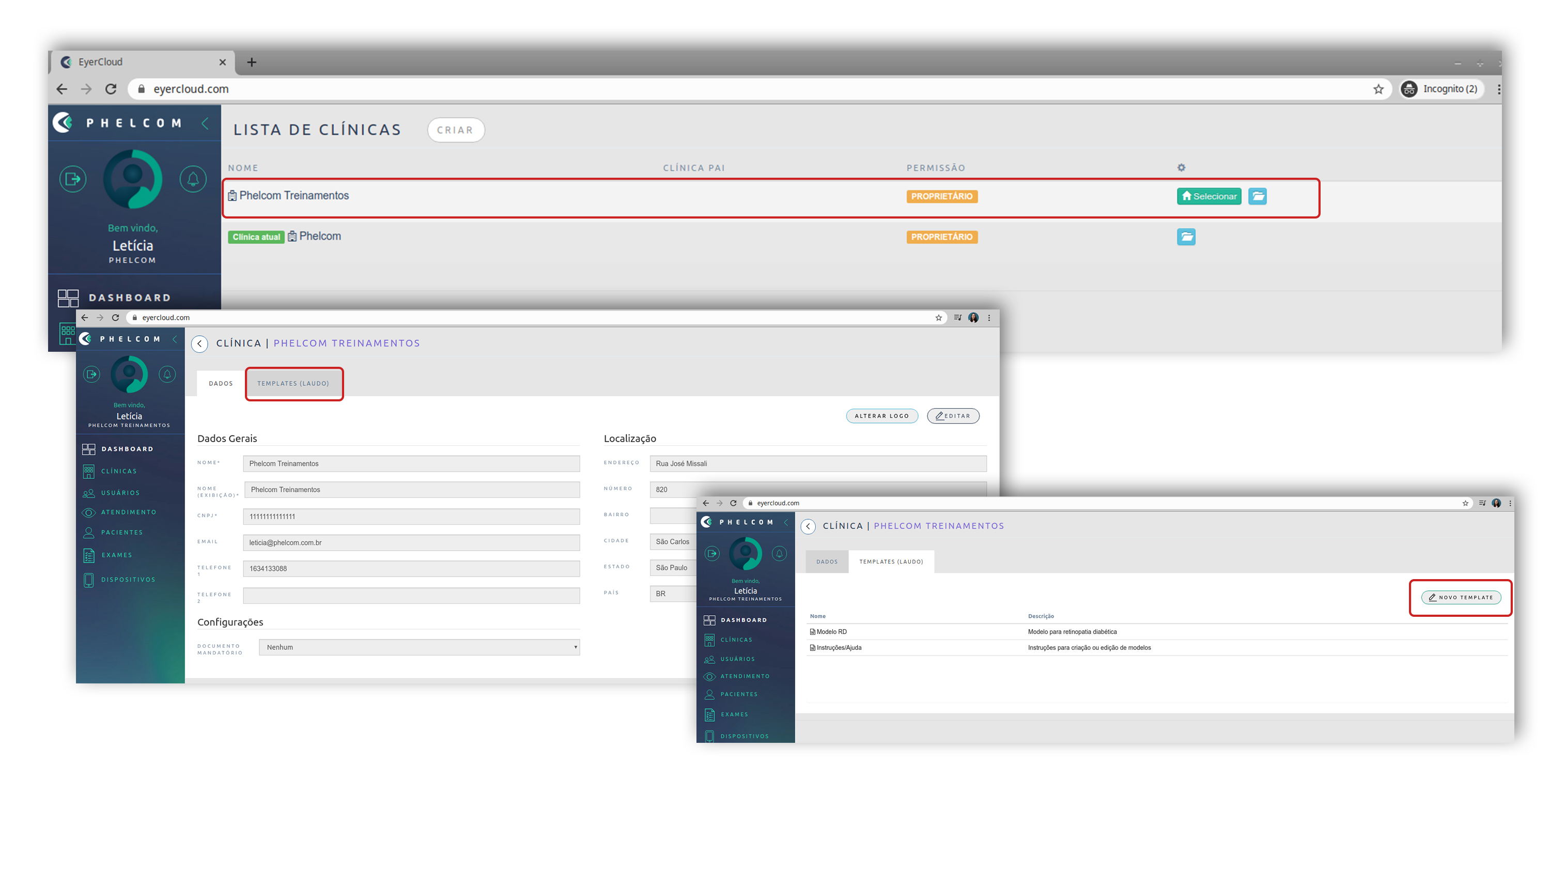Open Modelo RD template row
Image resolution: width=1550 pixels, height=872 pixels.
[x=1156, y=631]
